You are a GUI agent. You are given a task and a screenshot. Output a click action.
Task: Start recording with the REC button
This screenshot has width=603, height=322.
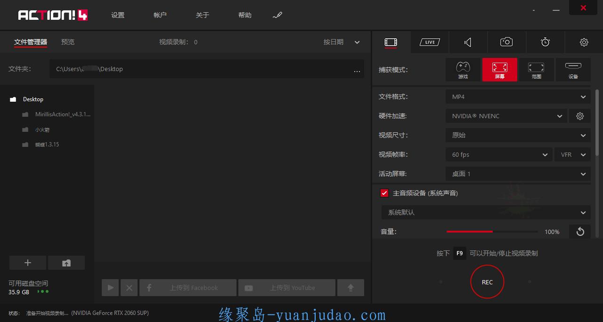click(487, 282)
